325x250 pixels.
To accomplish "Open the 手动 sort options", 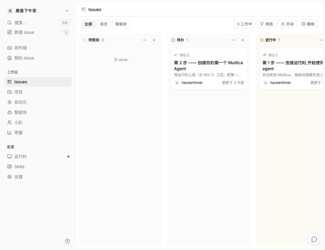I will [x=287, y=24].
